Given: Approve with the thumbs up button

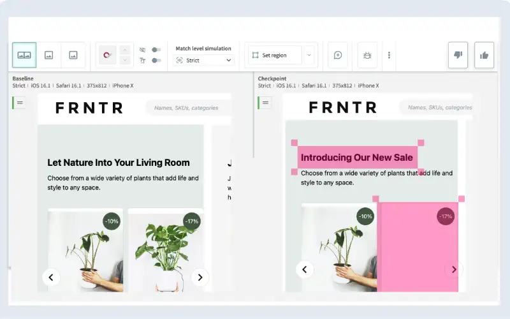Looking at the screenshot, I should tap(484, 55).
